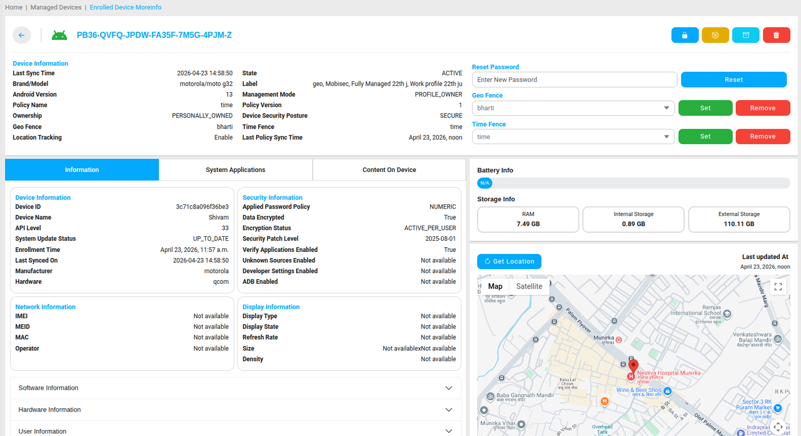Viewport: 801px width, 436px height.
Task: Click the External Storage 110.11 GB card
Action: (x=739, y=219)
